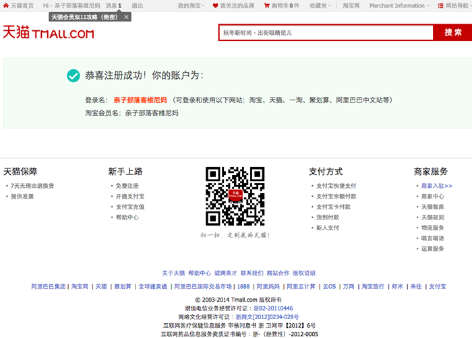The height and width of the screenshot is (338, 472).
Task: Click the 天猫会员双11攻略 tooltip text
Action: [84, 17]
